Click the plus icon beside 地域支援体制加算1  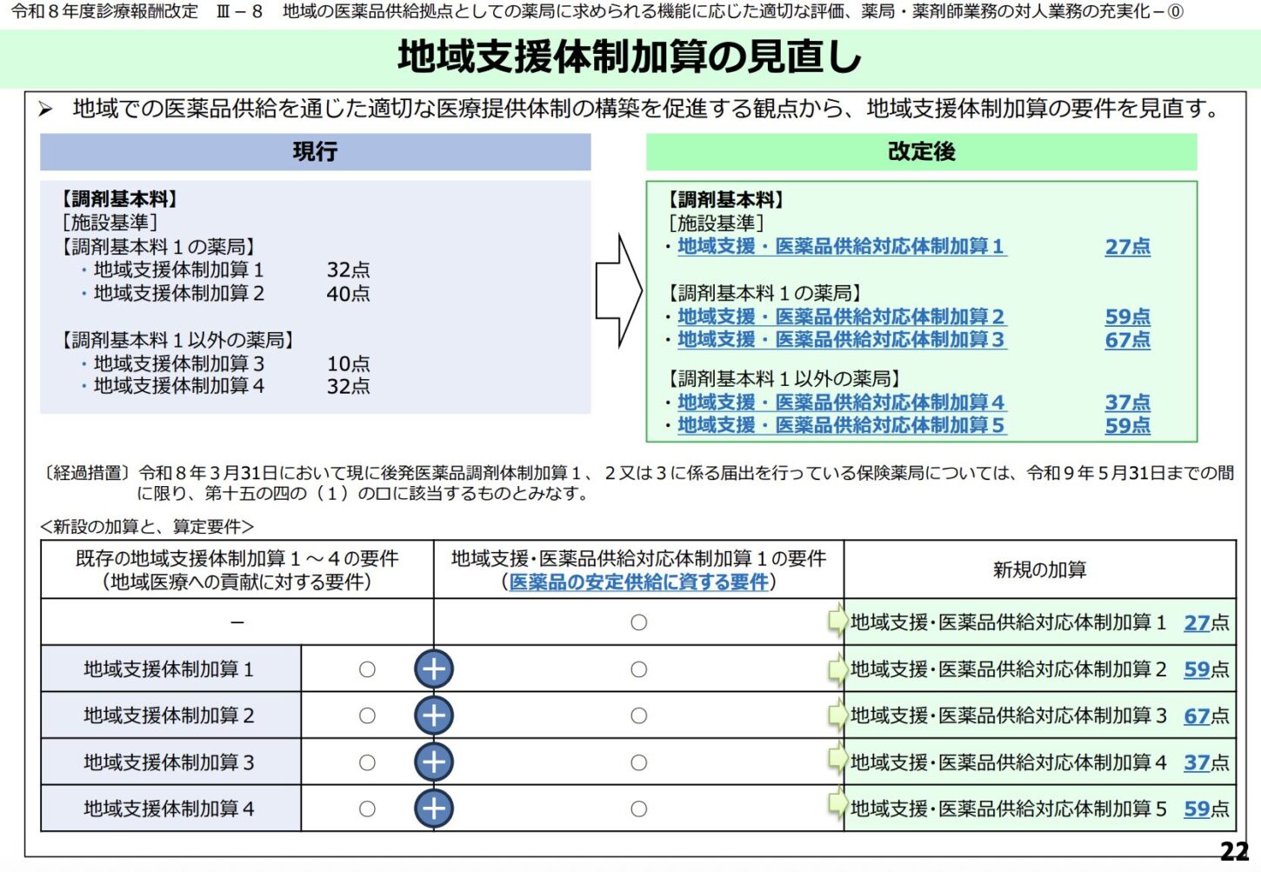pyautogui.click(x=434, y=669)
